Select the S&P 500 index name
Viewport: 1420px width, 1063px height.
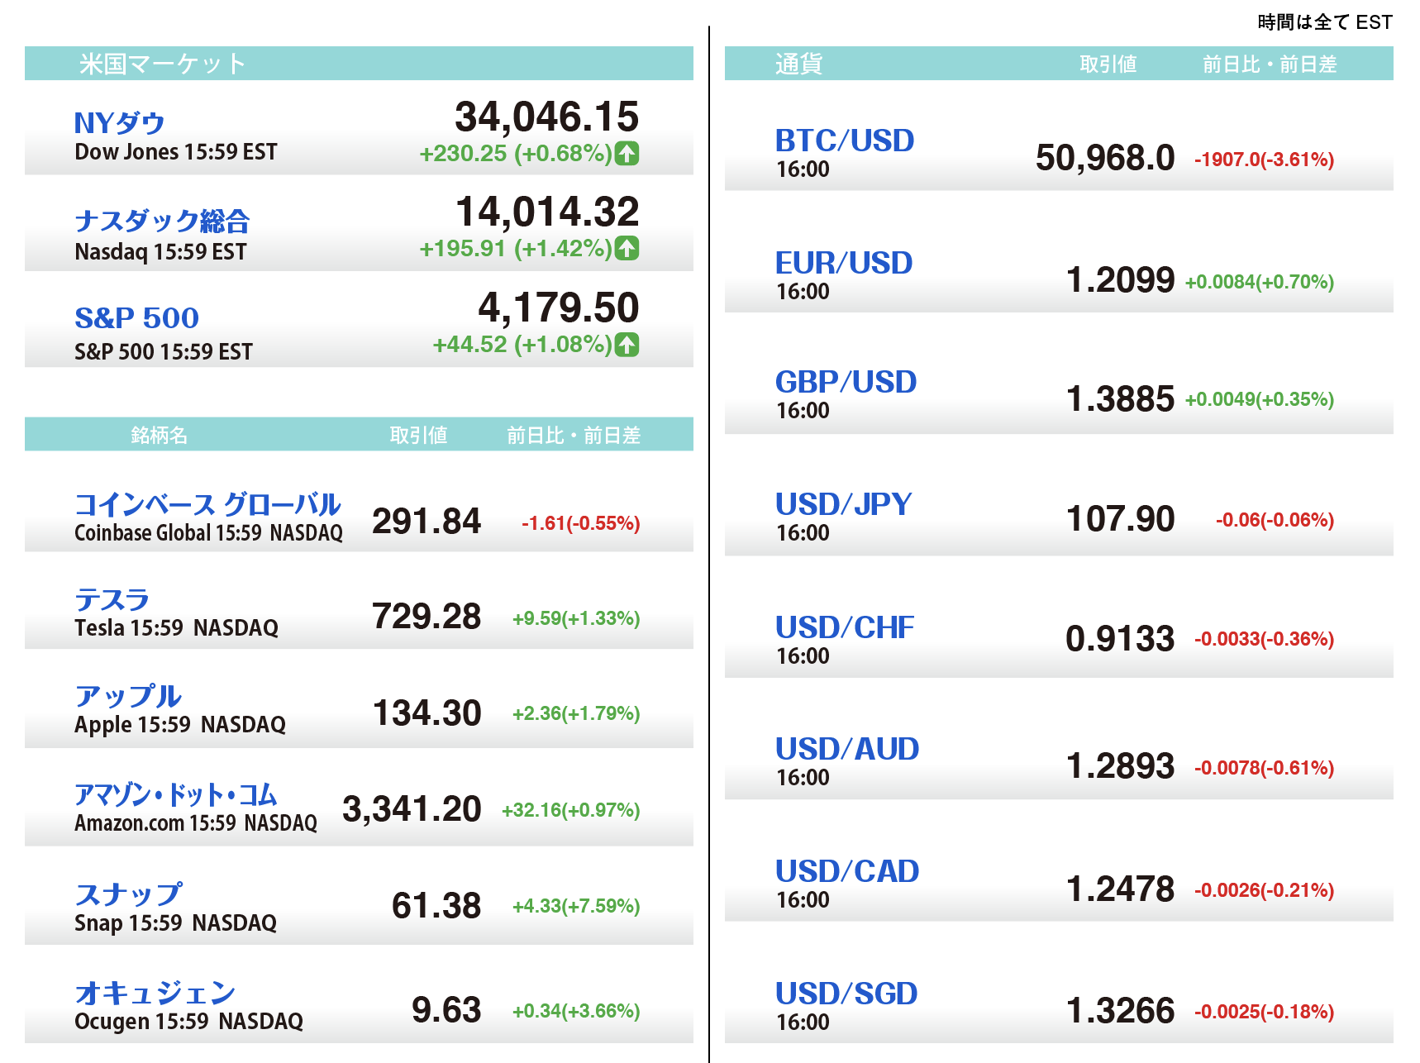[136, 318]
